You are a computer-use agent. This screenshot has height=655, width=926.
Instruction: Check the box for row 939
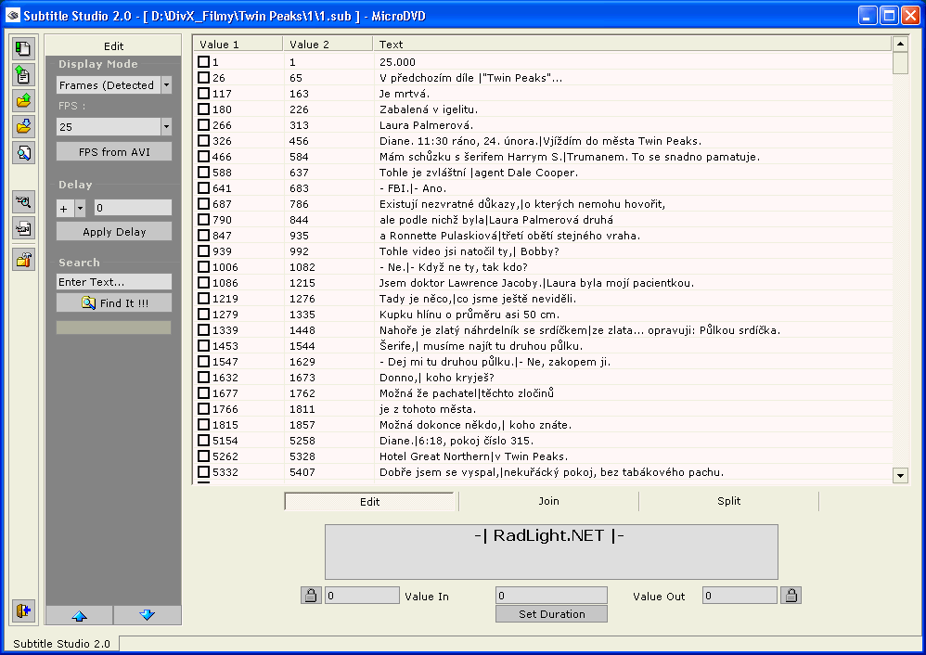click(x=204, y=251)
